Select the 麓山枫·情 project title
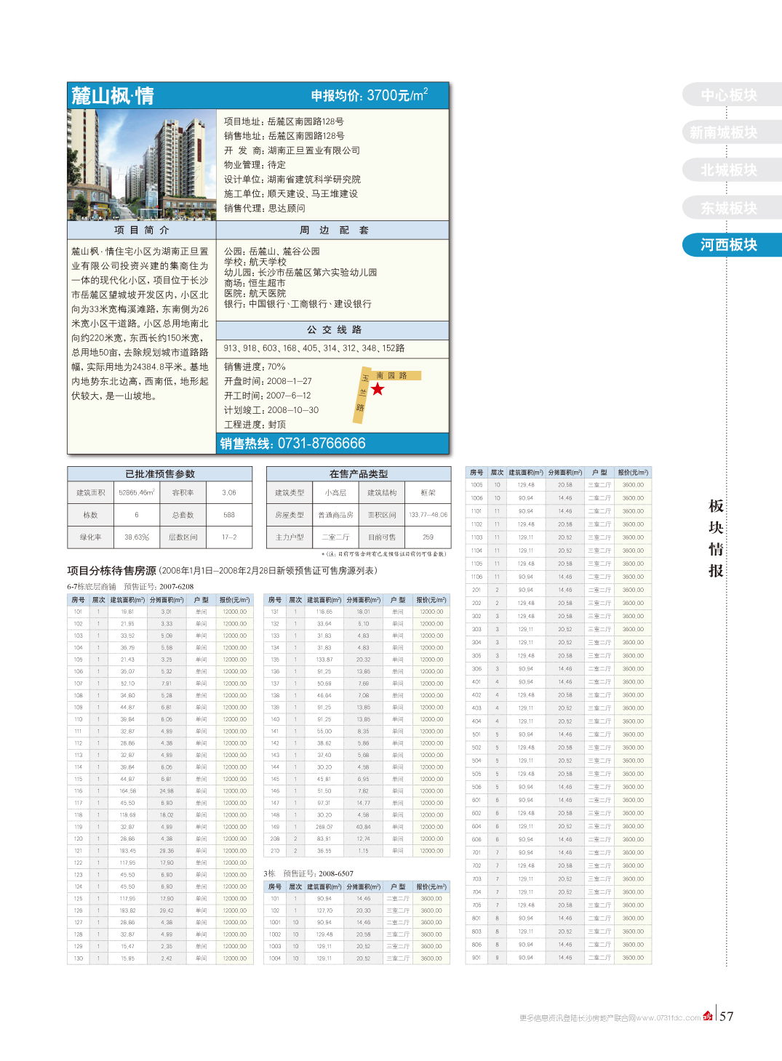Image resolution: width=782 pixels, height=1061 pixels. [113, 96]
